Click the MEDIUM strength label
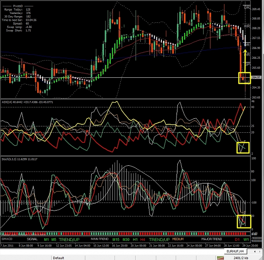Viewport: 264px width, 260px height. pyautogui.click(x=178, y=239)
